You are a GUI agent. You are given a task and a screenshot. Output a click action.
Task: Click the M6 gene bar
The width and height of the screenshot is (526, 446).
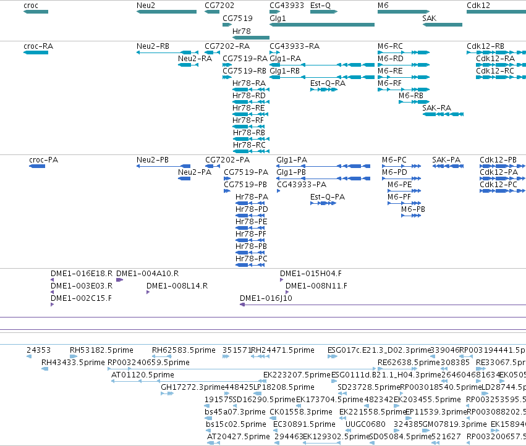(x=404, y=12)
